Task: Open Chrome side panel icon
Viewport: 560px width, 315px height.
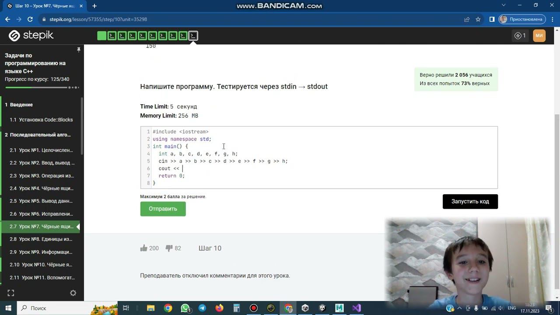Action: pyautogui.click(x=492, y=19)
